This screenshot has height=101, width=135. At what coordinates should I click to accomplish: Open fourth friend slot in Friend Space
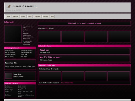[x=119, y=76]
